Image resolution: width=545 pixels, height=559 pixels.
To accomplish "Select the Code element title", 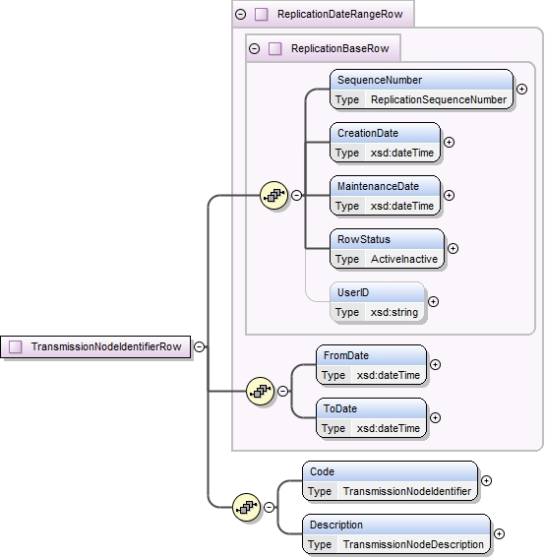I will [x=322, y=471].
